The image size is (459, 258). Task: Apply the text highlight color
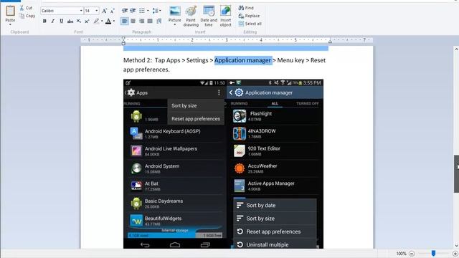[x=96, y=21]
